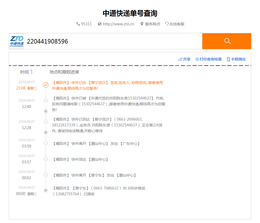Toggle the time sort order arrow
This screenshot has height=223, width=260.
32,72
